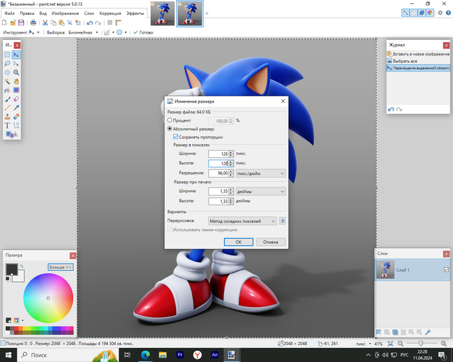Click the Cut scissors icon
The width and height of the screenshot is (453, 362).
tap(45, 23)
